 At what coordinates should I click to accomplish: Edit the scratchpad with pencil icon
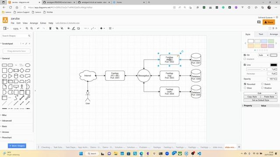(26, 44)
